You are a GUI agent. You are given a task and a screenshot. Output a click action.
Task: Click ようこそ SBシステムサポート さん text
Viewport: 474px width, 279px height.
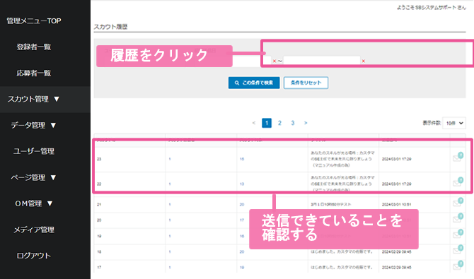432,8
